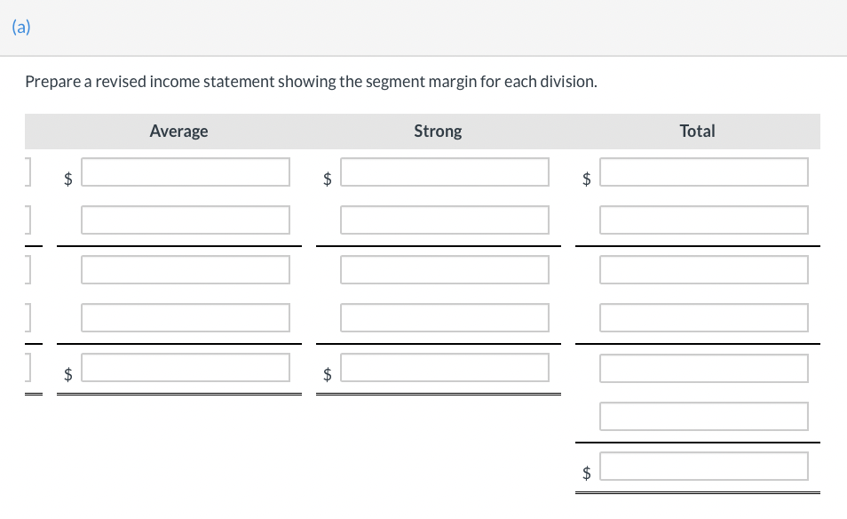Select the fourth-row Strong input box

pos(445,318)
